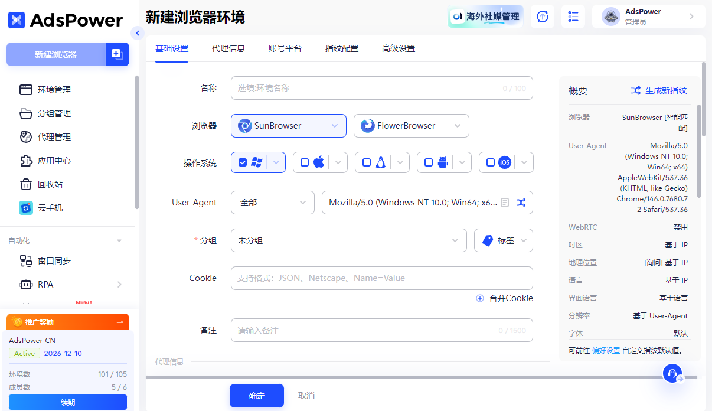The image size is (712, 411).
Task: Uncheck the Windows operating system checkbox
Action: 243,162
